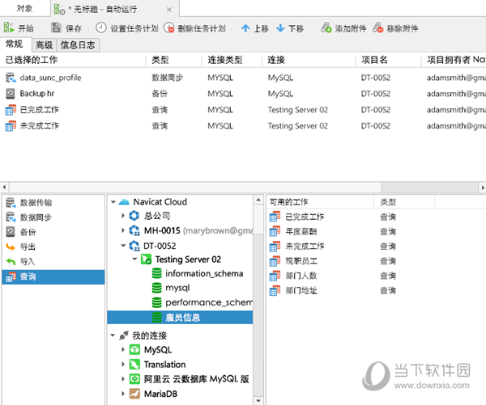Screen dimensions: 486x405
Task: Expand the Translation connection node
Action: coord(123,365)
